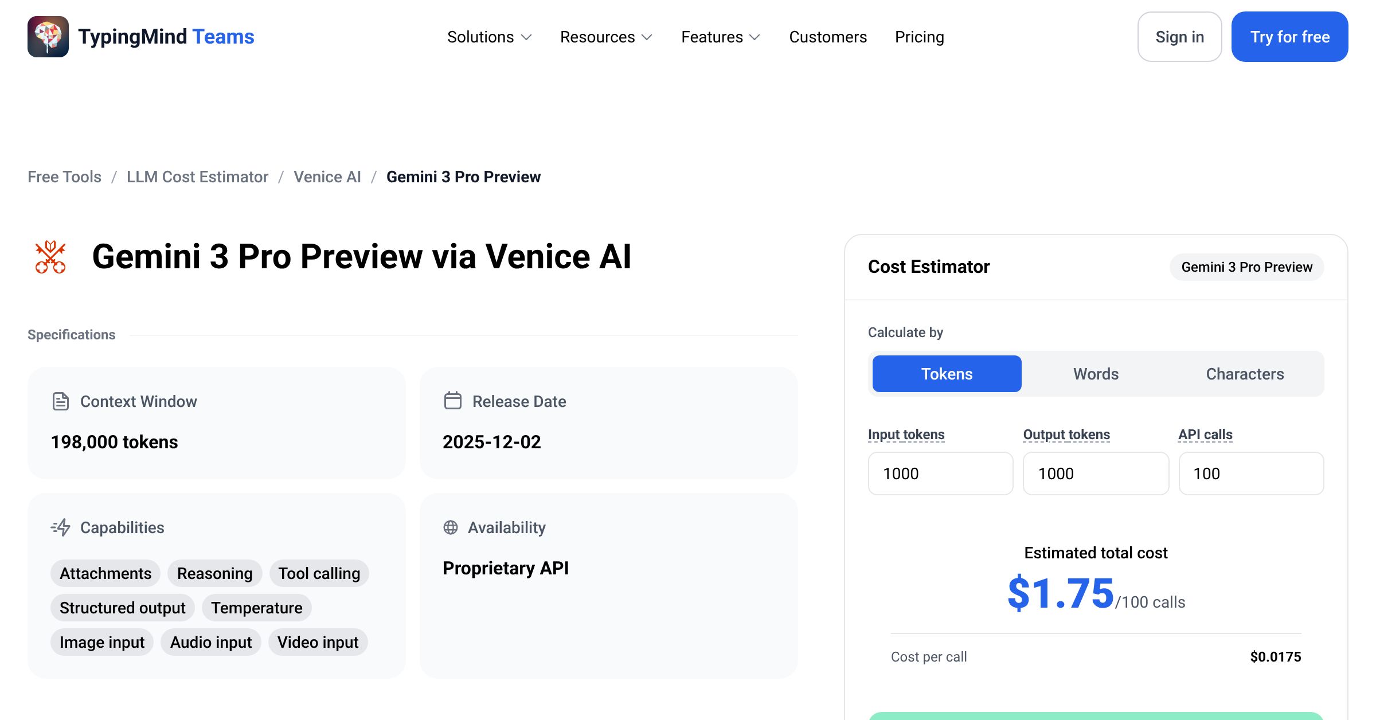The width and height of the screenshot is (1376, 720).
Task: Expand the Solutions dropdown menu
Action: click(490, 37)
